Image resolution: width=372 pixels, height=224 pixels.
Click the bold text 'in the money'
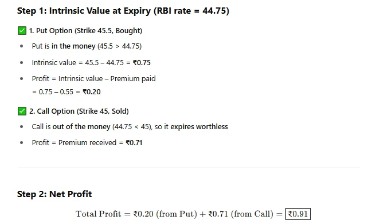tap(73, 46)
